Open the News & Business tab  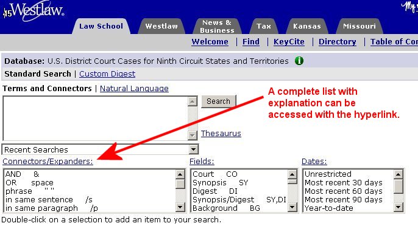[217, 26]
